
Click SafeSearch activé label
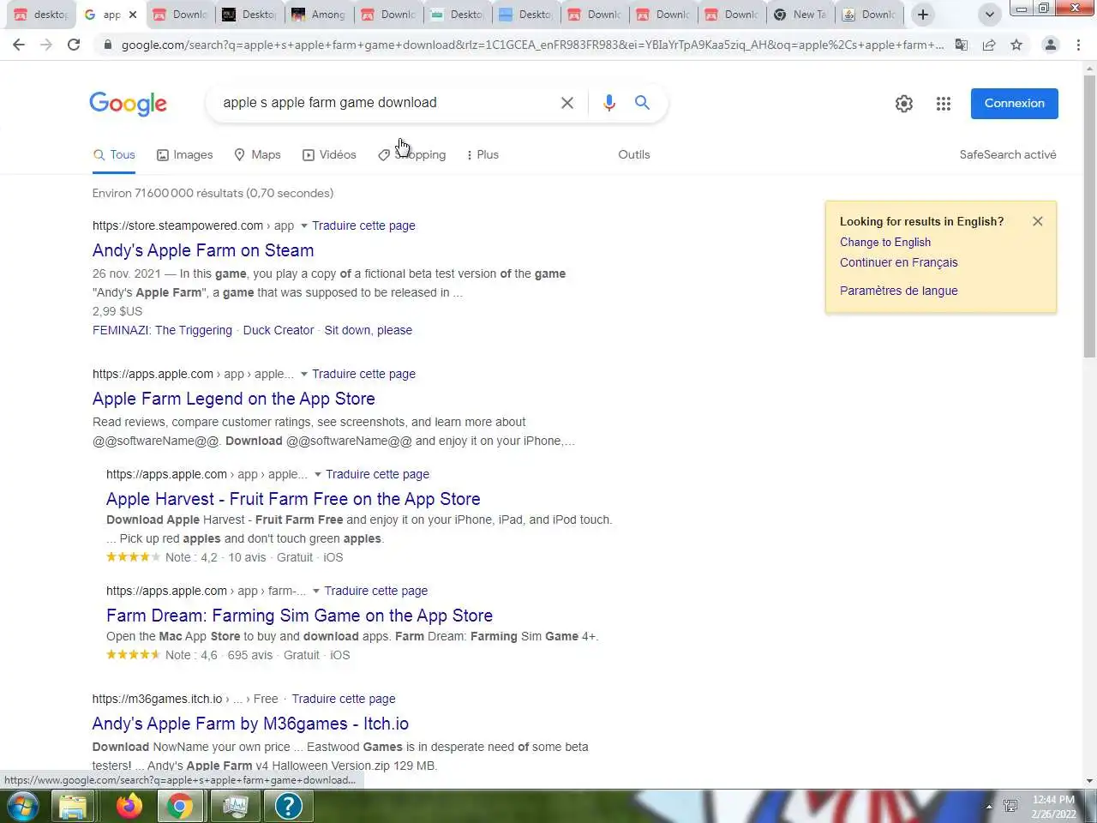1008,155
